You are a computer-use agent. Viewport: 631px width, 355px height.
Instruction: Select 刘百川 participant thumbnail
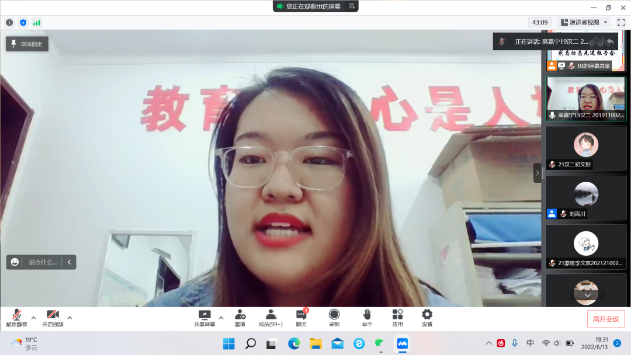click(586, 197)
